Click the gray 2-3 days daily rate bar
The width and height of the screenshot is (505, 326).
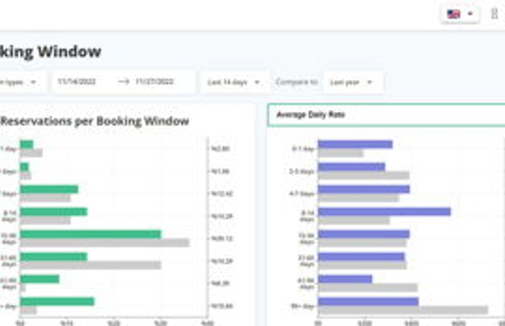[364, 175]
